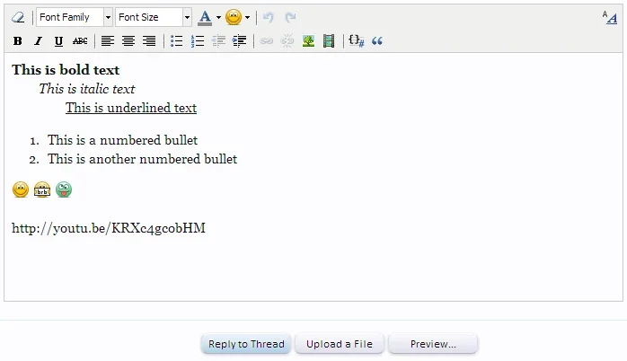
Task: Insert a quote with the quotation mark icon
Action: (376, 40)
